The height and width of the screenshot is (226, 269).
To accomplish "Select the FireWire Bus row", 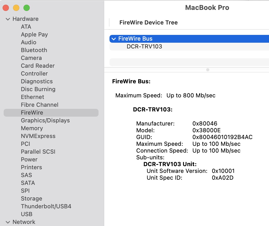I will click(136, 39).
